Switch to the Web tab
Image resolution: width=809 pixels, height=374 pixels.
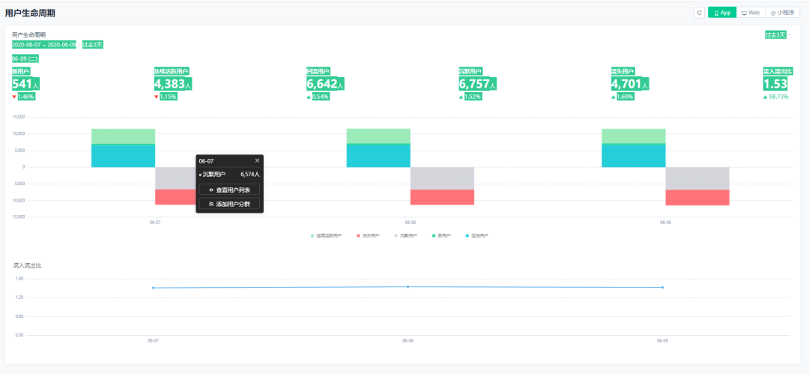(750, 13)
